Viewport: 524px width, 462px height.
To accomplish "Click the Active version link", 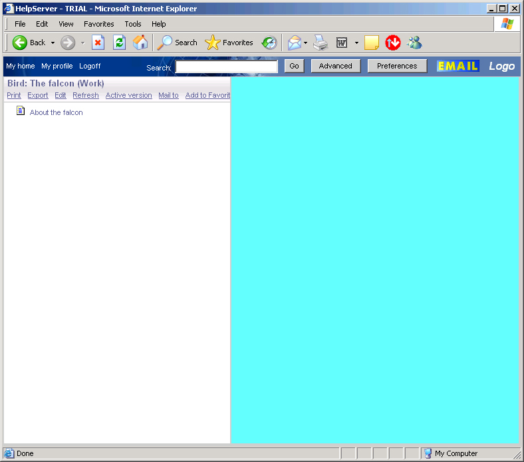I will 128,96.
